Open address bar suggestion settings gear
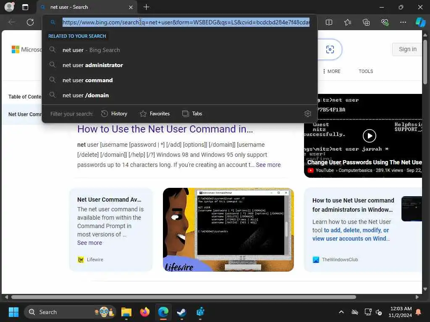The width and height of the screenshot is (430, 322). point(308,114)
